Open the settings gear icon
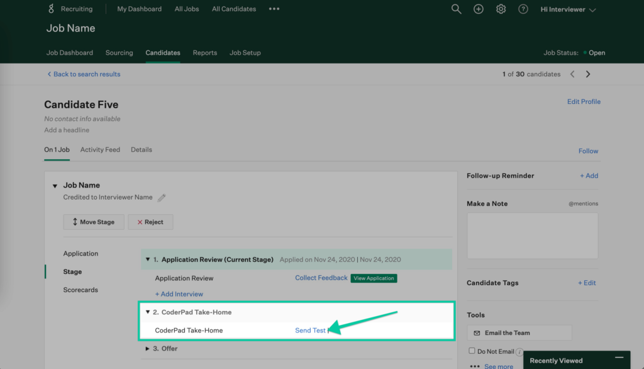Screen dimensions: 644x369 pyautogui.click(x=501, y=9)
